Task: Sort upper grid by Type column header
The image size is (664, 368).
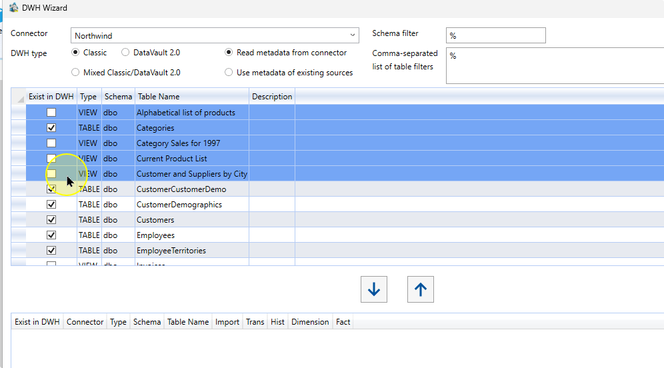Action: click(89, 97)
